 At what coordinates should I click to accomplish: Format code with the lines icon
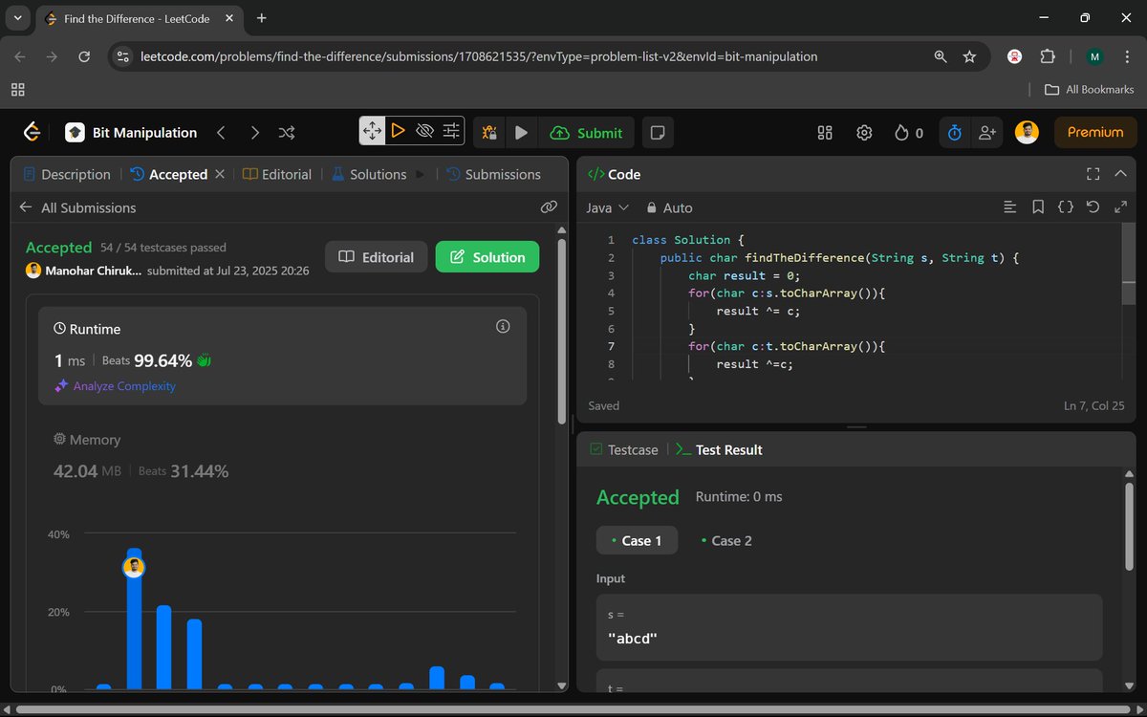coord(1010,206)
